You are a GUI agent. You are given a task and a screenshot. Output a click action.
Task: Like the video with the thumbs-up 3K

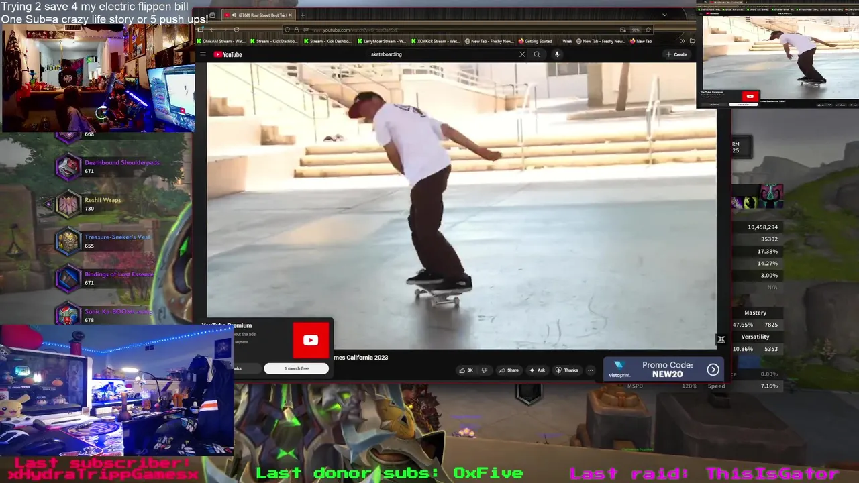466,370
